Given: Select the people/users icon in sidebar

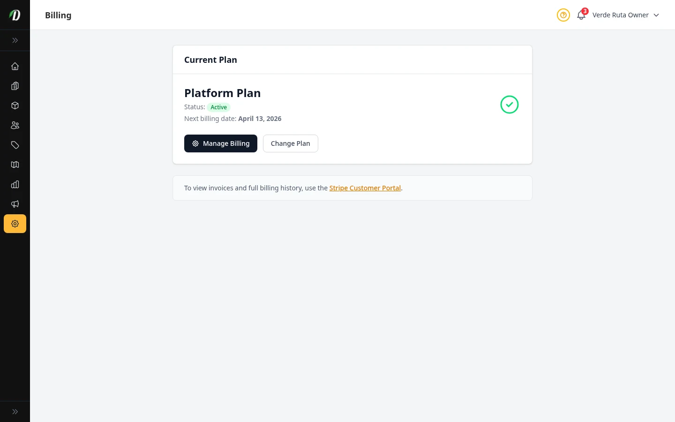Looking at the screenshot, I should pos(15,125).
